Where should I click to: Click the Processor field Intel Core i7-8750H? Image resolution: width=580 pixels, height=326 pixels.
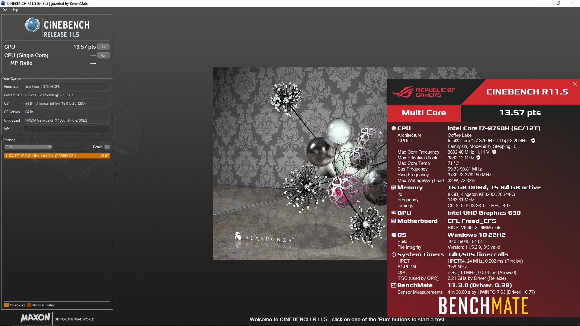click(x=66, y=87)
